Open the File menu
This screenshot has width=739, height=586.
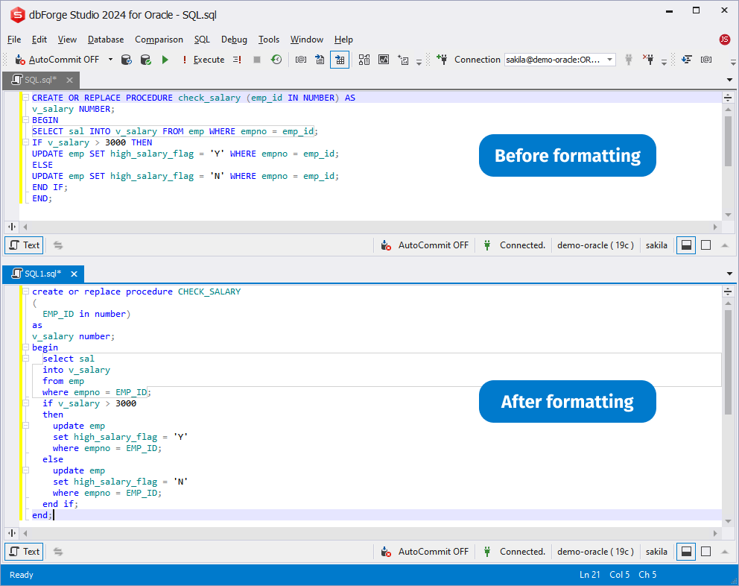[14, 40]
